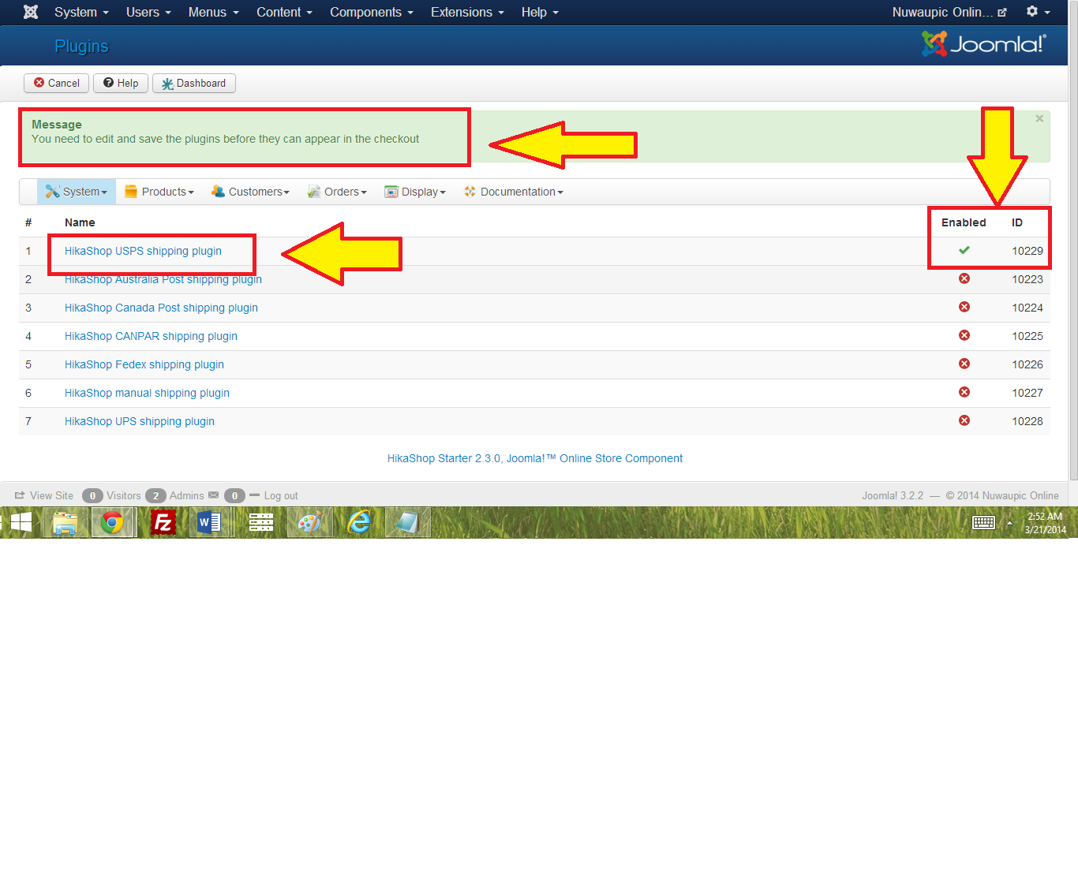The image size is (1078, 896).
Task: Open the Orders dropdown menu
Action: coord(337,192)
